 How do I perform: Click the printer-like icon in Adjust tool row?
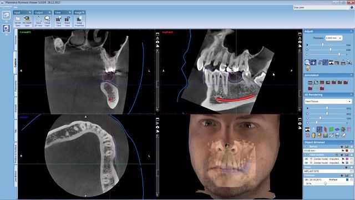343,62
